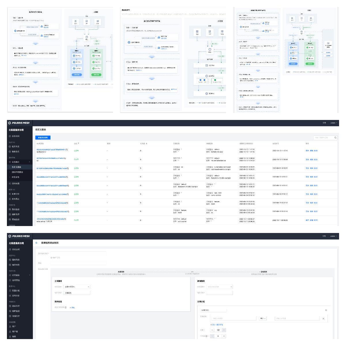Viewport: 346px width, 346px height.
Task: Select 自定义路由 in the sidebar
Action: coord(20,167)
